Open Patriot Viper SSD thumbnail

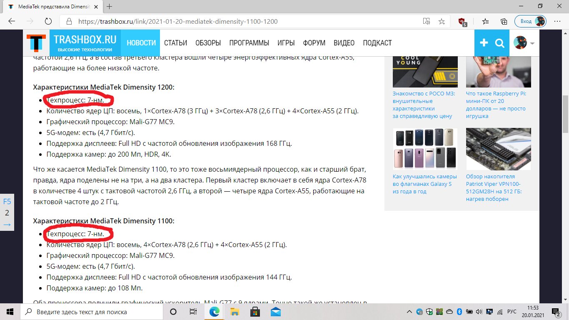click(499, 149)
